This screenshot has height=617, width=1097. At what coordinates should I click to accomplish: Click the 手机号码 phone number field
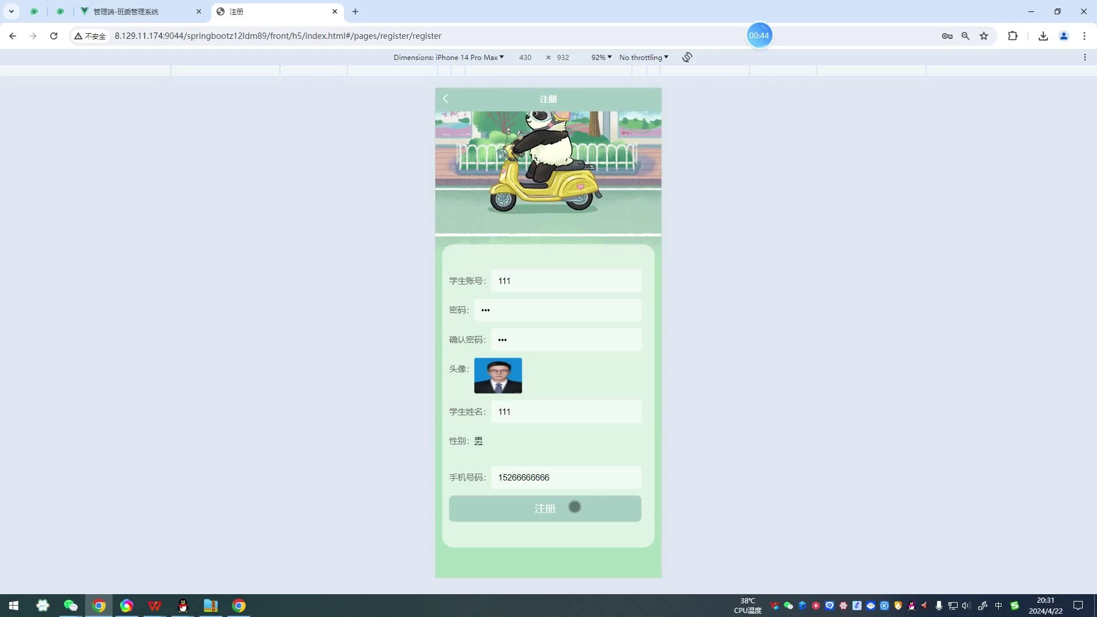click(x=567, y=478)
